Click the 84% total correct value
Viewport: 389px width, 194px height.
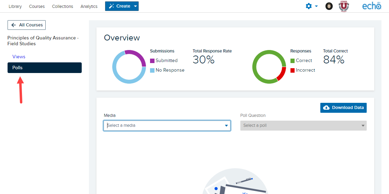tap(334, 60)
